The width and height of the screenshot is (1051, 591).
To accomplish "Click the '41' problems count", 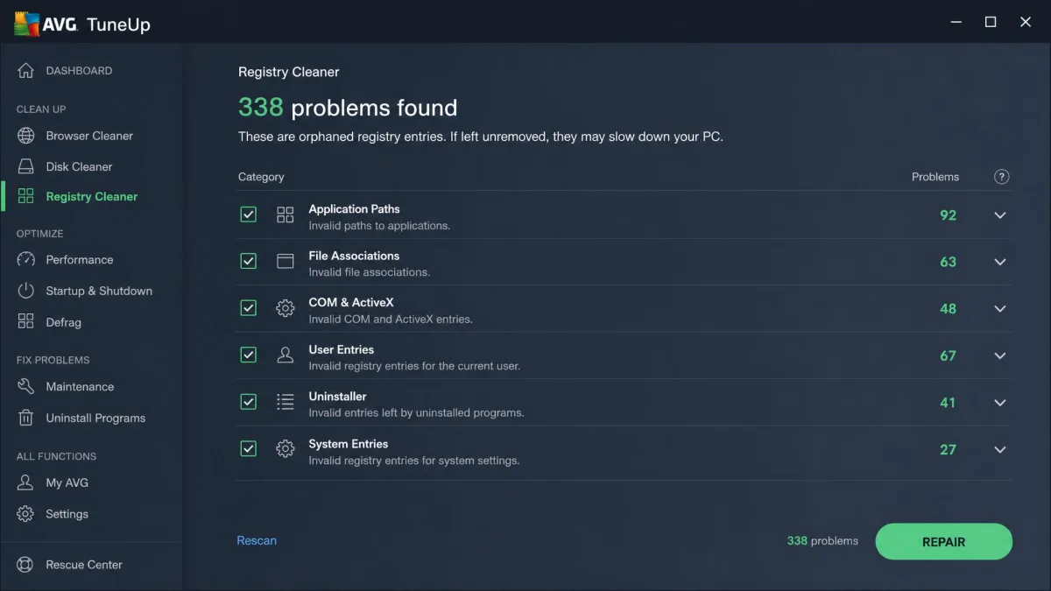I will pos(948,403).
